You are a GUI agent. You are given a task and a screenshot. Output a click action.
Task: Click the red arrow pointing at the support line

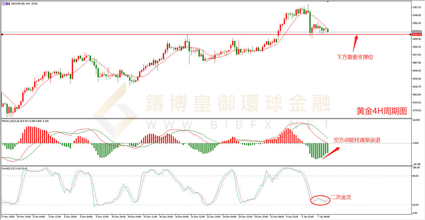[x=355, y=43]
